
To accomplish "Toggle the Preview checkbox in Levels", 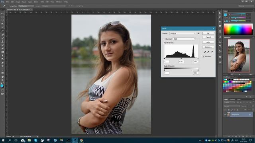I will click(204, 56).
